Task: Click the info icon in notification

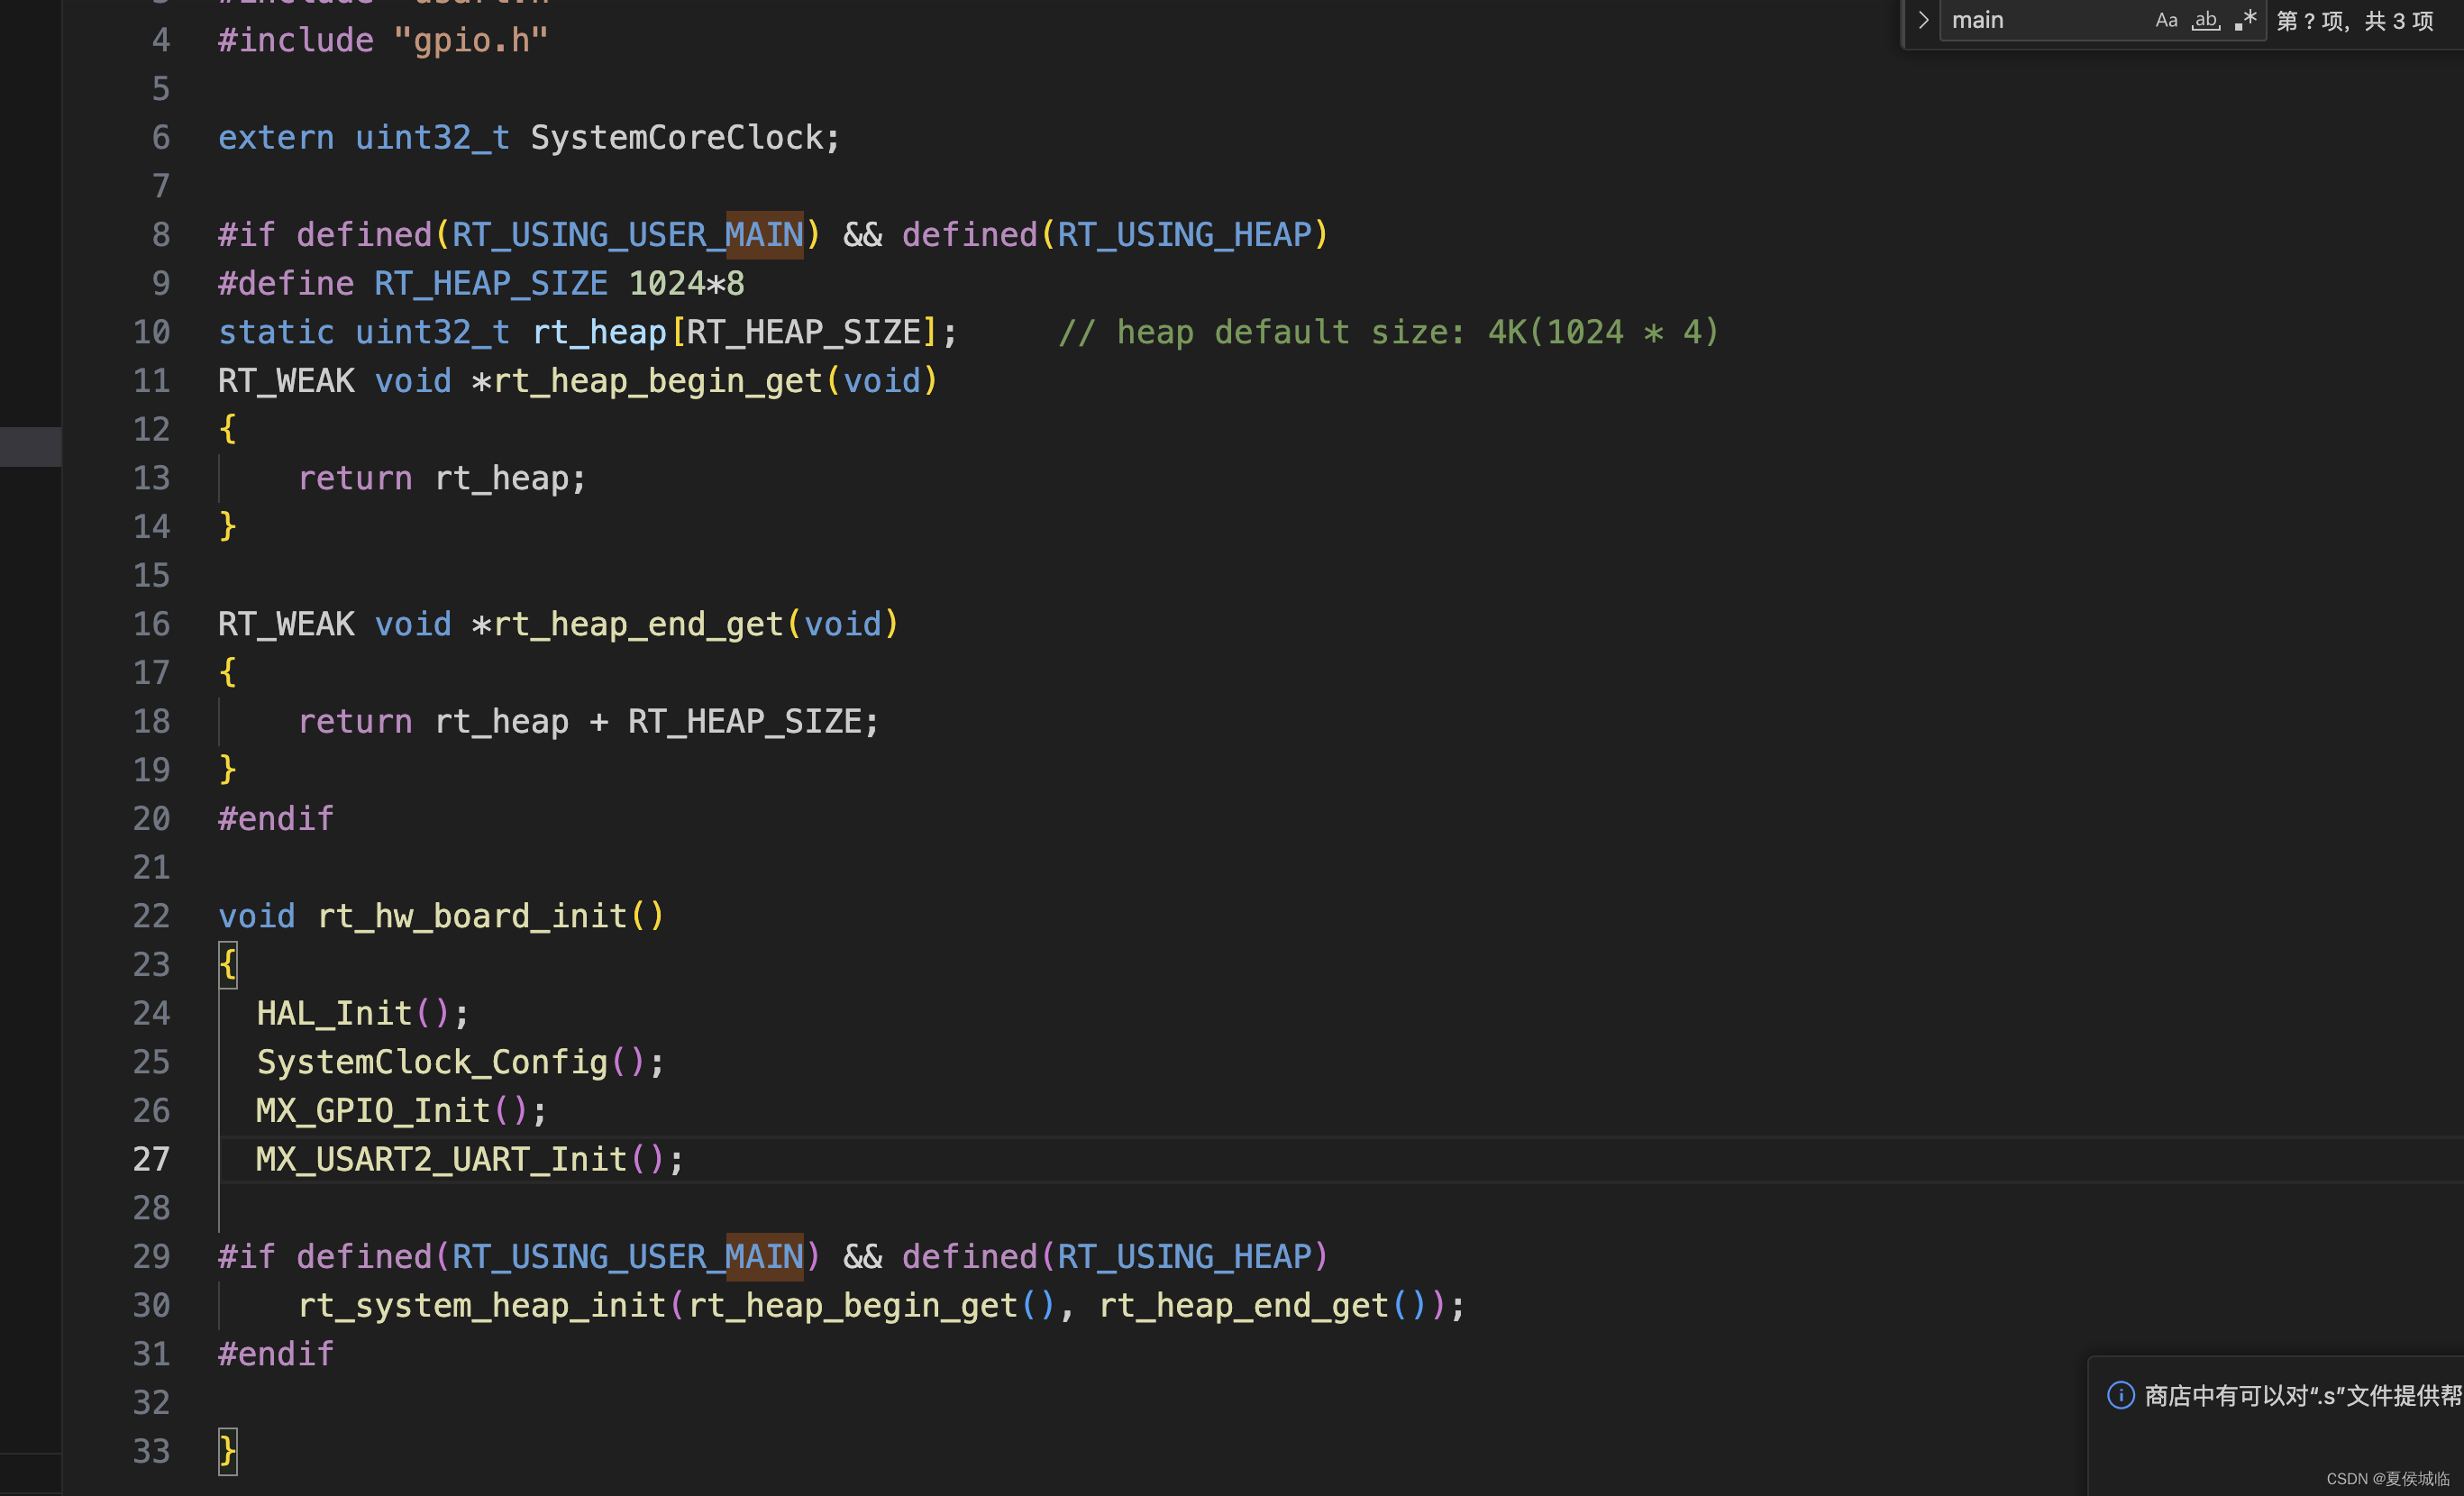Action: coord(2120,1395)
